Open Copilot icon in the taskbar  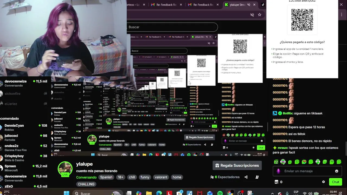[x=139, y=193]
